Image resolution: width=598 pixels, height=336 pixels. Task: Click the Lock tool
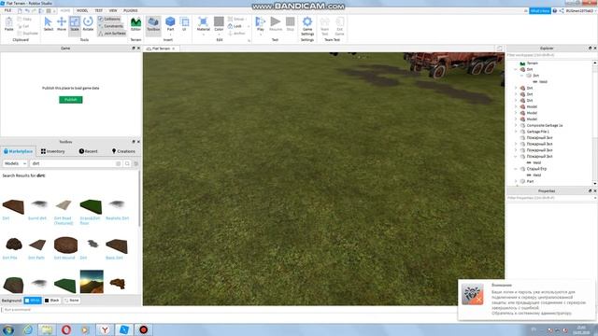click(x=235, y=26)
